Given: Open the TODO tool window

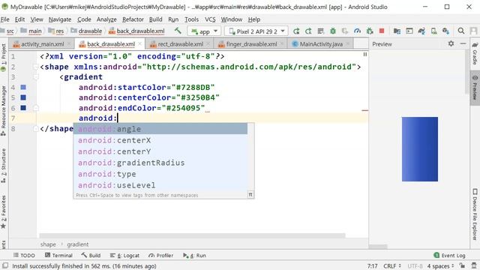Looking at the screenshot, I should [24, 255].
